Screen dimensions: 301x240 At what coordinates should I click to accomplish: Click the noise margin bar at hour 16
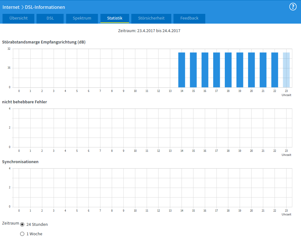(205, 70)
